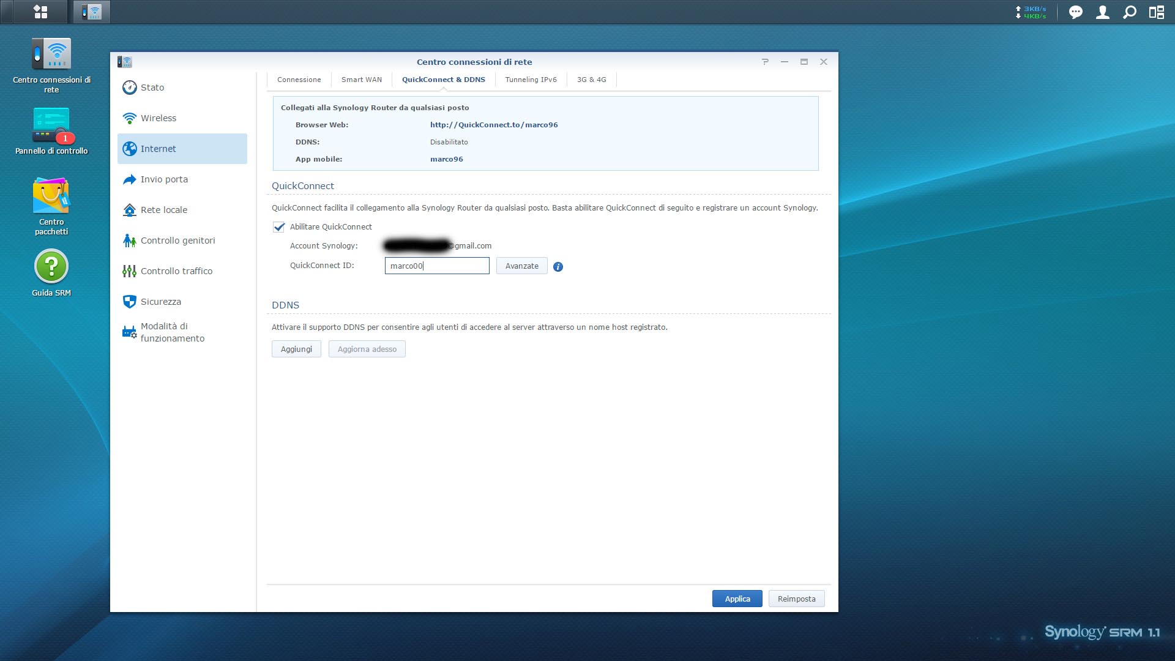Open the Tunneling IPv6 tab

531,80
